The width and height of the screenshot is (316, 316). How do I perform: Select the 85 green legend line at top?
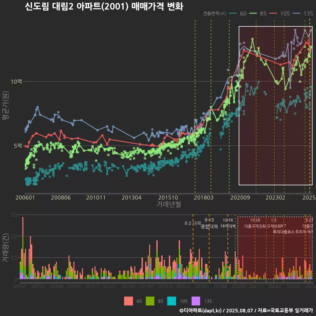(x=253, y=13)
